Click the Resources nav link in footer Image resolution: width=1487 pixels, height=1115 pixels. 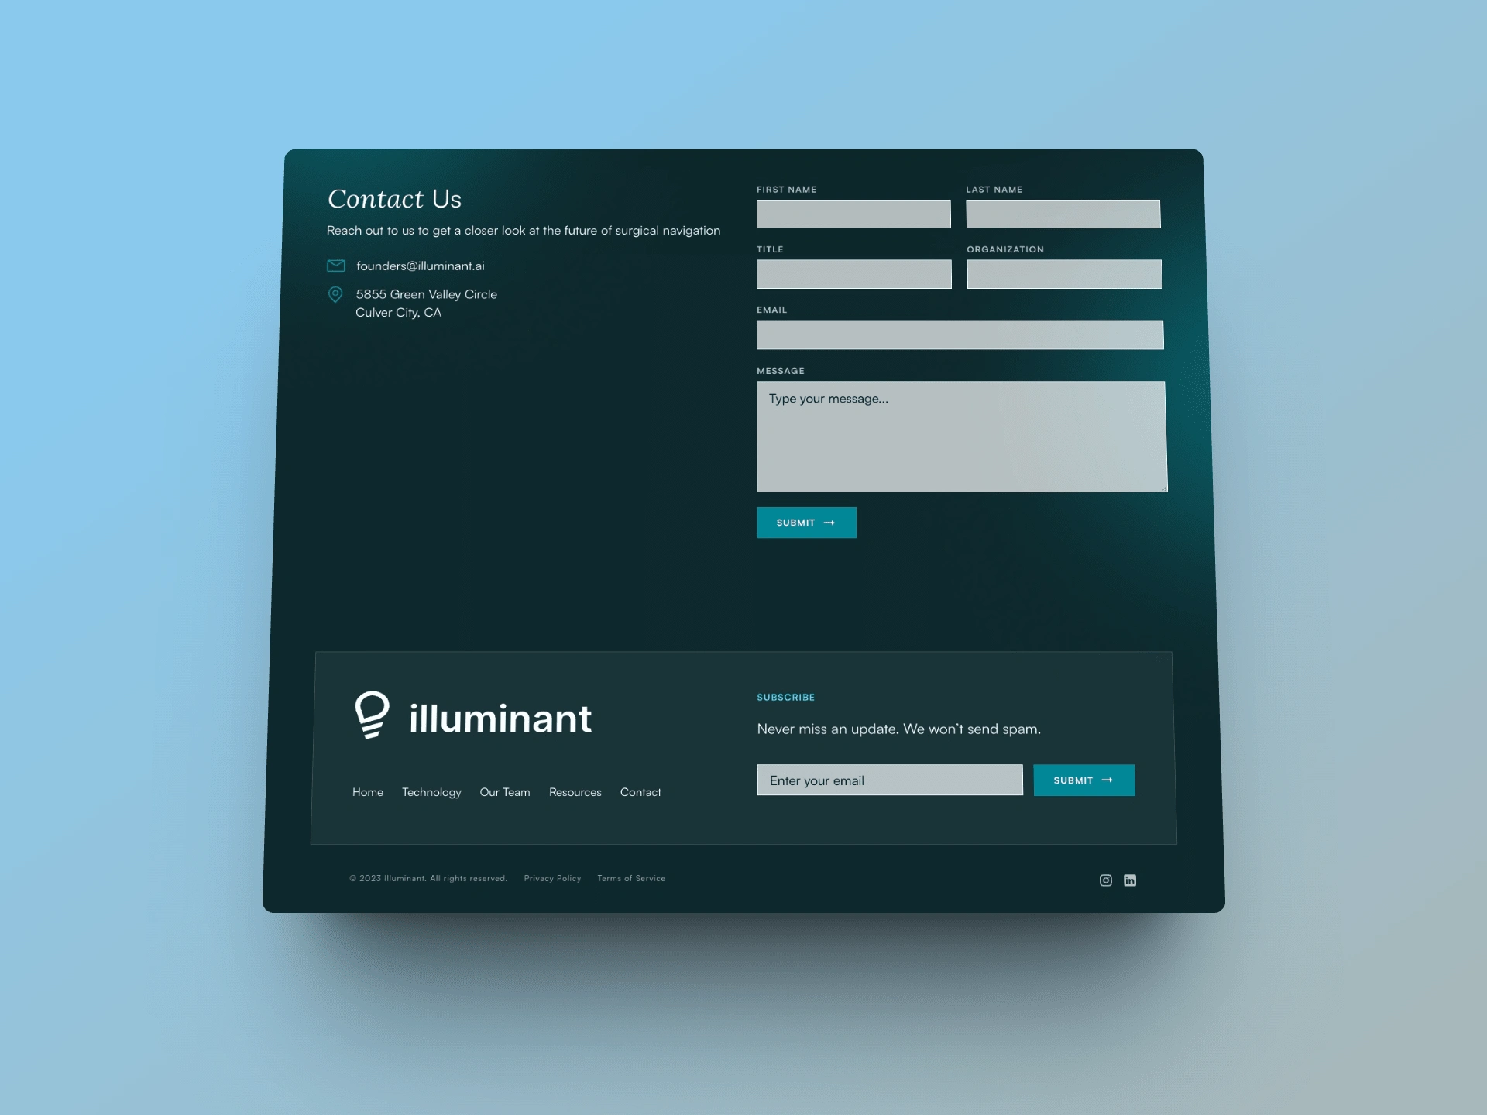point(575,792)
